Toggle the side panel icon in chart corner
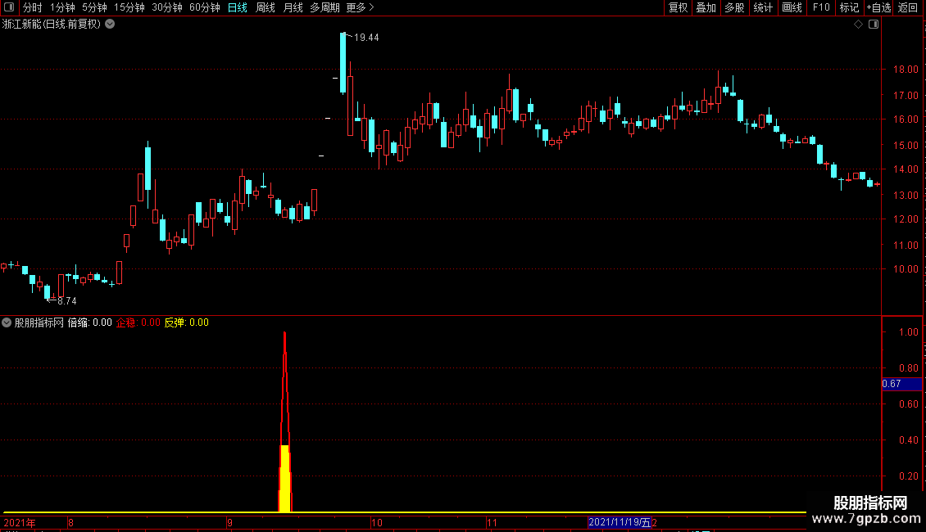This screenshot has width=926, height=532. pos(874,25)
